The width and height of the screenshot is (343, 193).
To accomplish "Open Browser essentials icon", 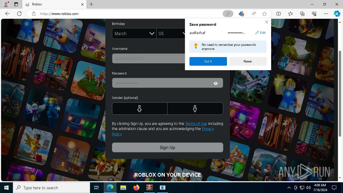I will click(x=314, y=14).
